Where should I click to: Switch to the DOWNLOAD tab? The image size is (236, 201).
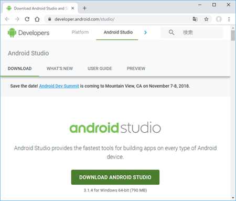click(x=19, y=68)
